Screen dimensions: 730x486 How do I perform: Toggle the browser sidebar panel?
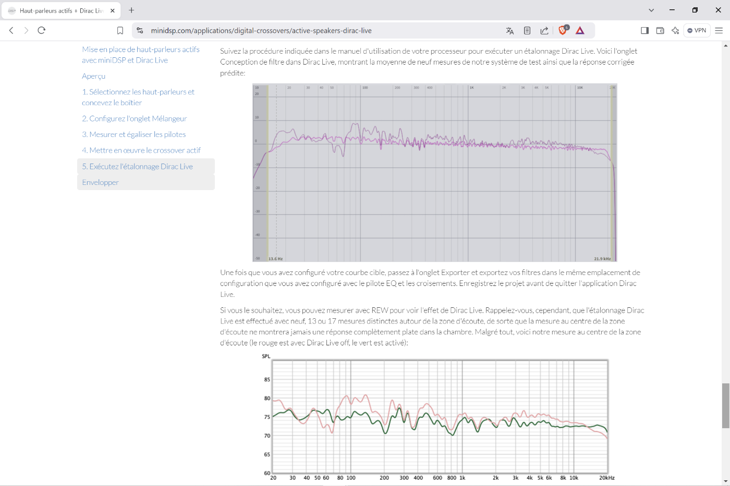644,31
